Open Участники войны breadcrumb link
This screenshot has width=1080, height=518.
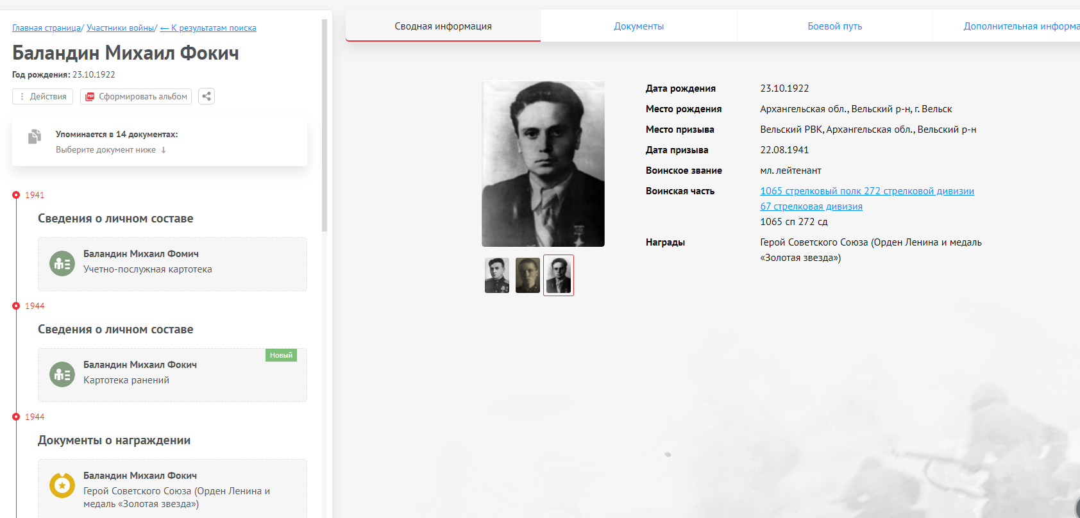tap(120, 28)
